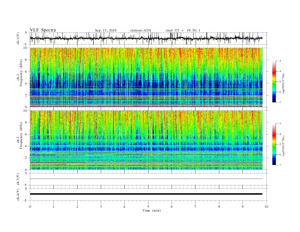Click the time axis tick label '9'
The image size is (300, 232).
(x=242, y=207)
